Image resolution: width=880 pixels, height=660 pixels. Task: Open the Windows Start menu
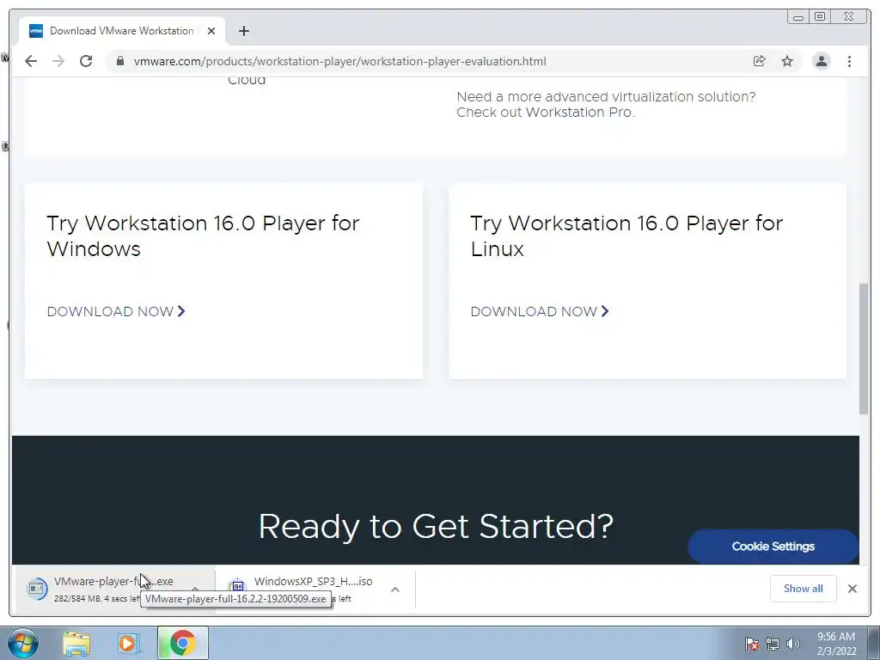point(22,643)
